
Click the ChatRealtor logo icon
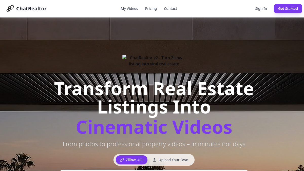10,9
